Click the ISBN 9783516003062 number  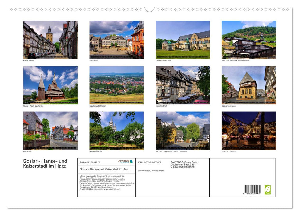tap(150, 162)
